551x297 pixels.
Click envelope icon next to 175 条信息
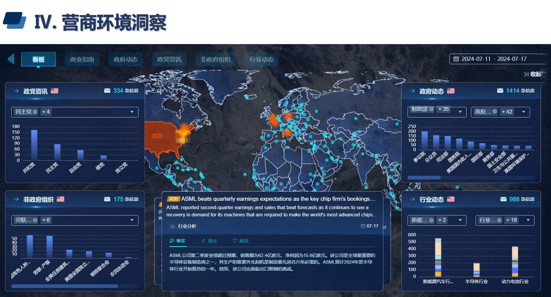tap(107, 199)
